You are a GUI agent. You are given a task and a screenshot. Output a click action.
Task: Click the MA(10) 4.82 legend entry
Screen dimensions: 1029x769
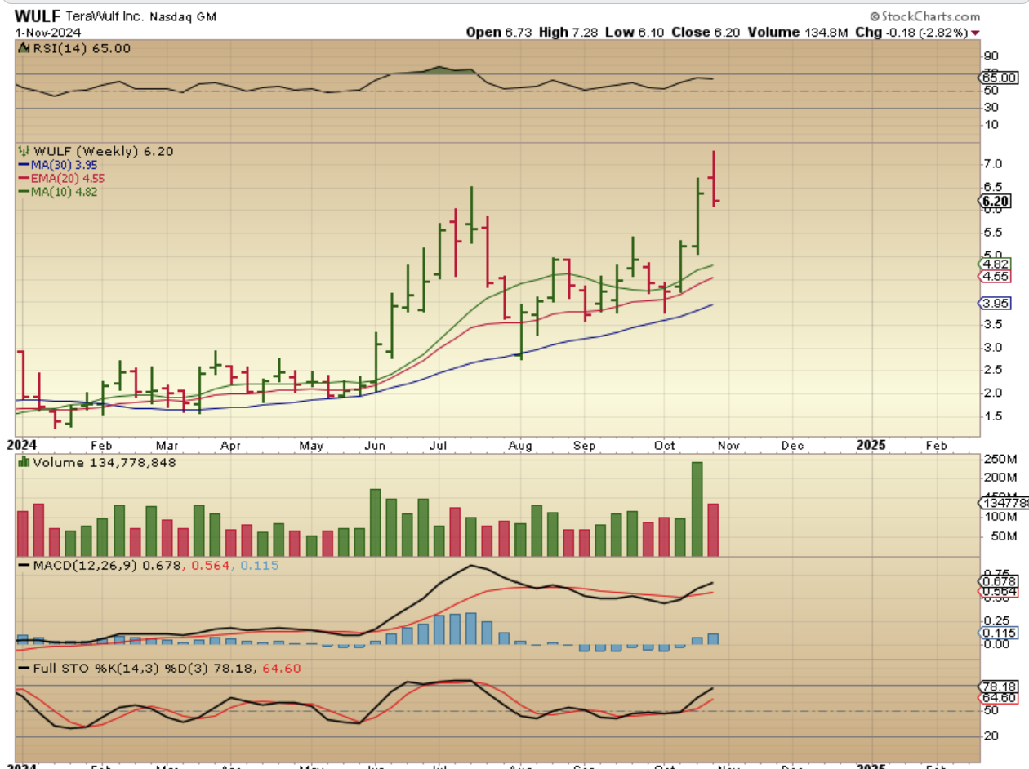point(57,191)
